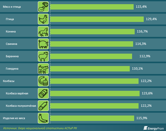Click the Изделия из мяса label

[x=14, y=118]
